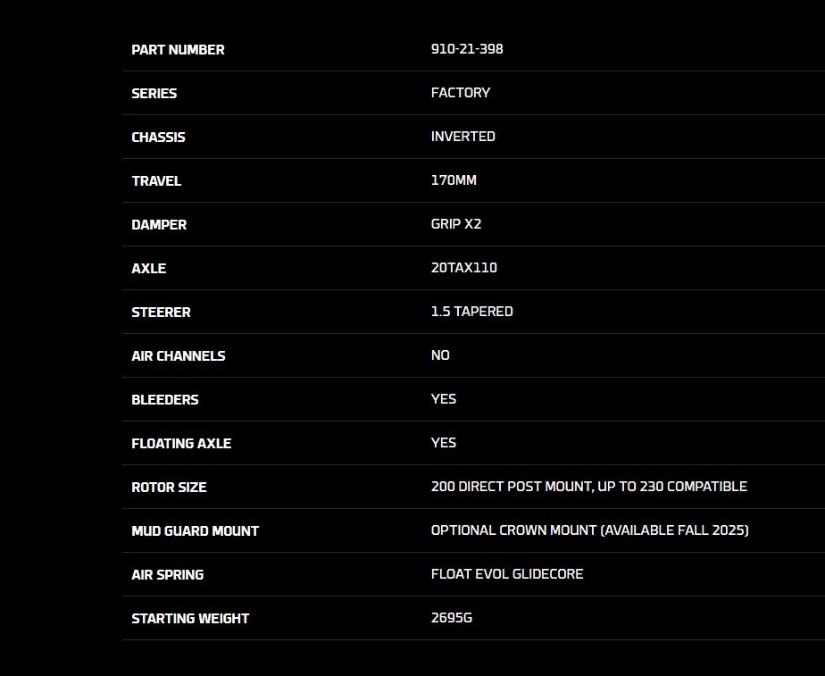825x676 pixels.
Task: Click the AIR CHANNELS label
Action: coord(178,356)
